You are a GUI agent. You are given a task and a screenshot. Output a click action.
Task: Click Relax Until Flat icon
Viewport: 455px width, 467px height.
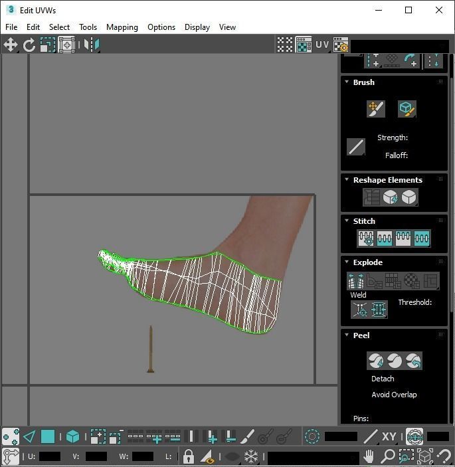390,197
